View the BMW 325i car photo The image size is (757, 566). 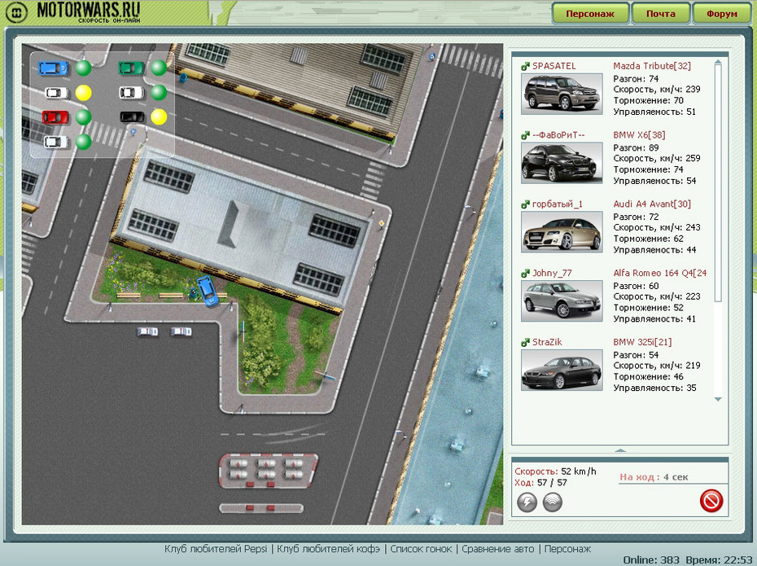(562, 370)
